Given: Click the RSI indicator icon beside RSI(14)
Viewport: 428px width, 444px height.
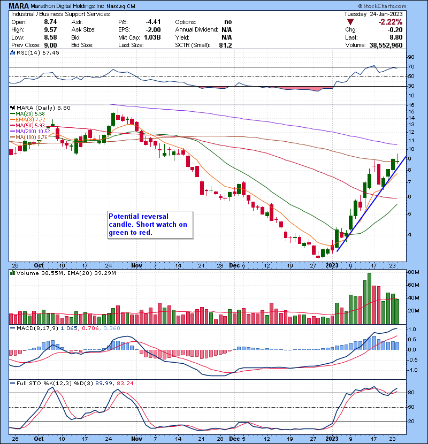Looking at the screenshot, I should [12, 52].
